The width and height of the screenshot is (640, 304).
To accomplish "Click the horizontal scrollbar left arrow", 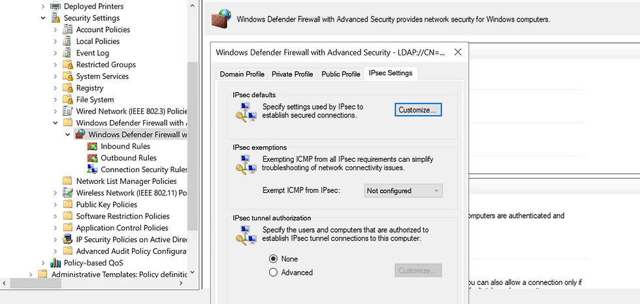I will tap(5, 283).
